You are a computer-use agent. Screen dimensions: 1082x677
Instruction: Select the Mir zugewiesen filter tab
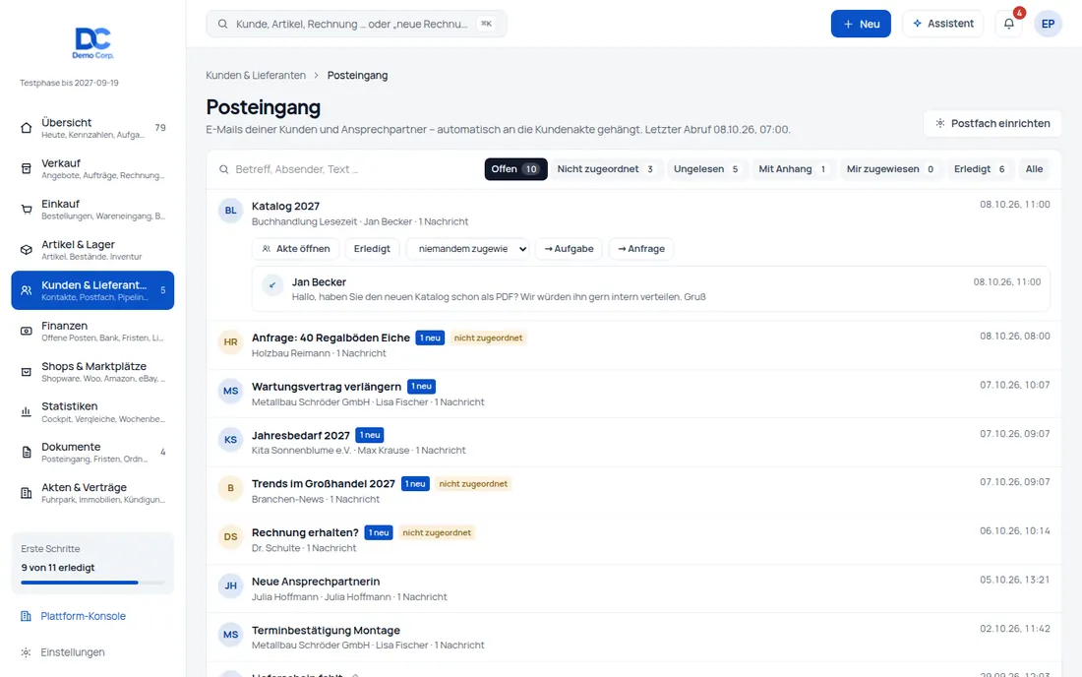tap(891, 169)
